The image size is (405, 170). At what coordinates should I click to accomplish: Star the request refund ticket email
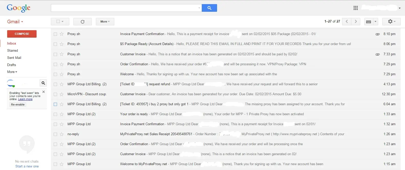[62, 84]
